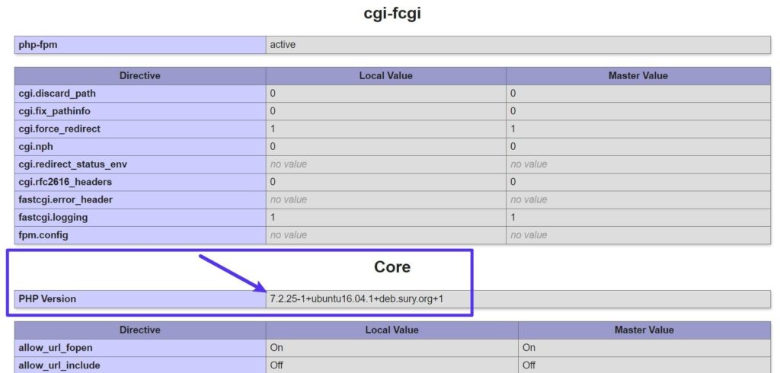Image resolution: width=780 pixels, height=373 pixels.
Task: Select the cgi.force_redirect directive cell
Action: pyautogui.click(x=59, y=129)
